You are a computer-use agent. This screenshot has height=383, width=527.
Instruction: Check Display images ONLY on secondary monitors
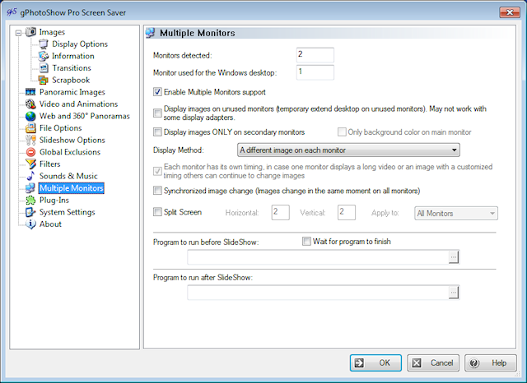(x=157, y=132)
